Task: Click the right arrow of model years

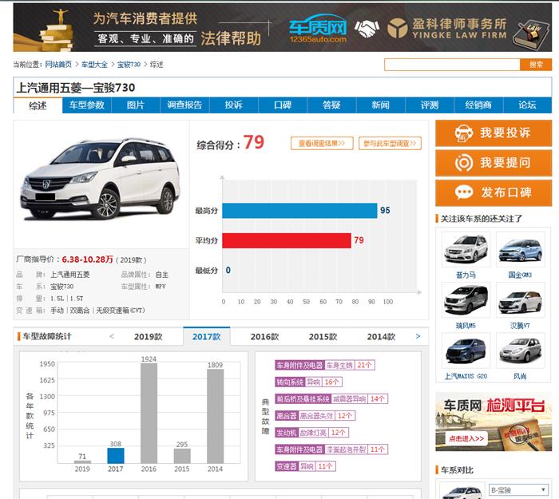Action: [418, 336]
